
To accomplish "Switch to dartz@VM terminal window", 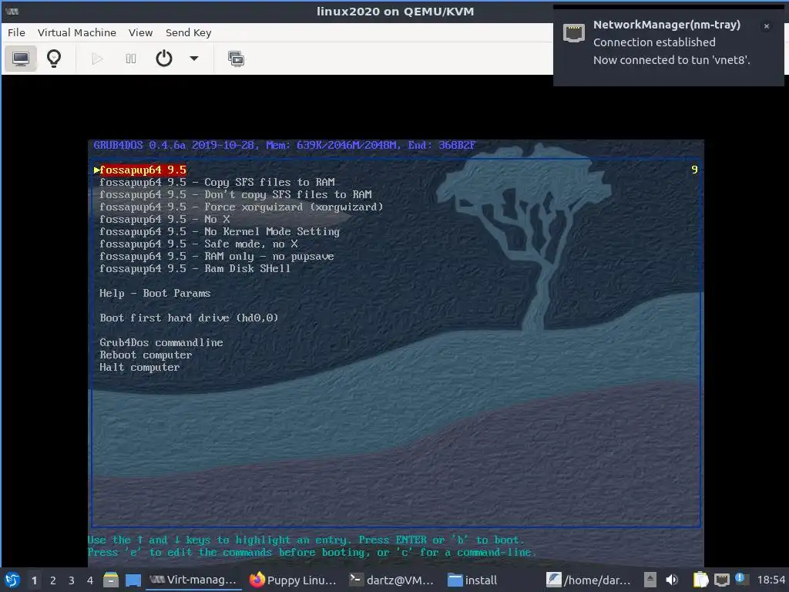I will pyautogui.click(x=392, y=580).
